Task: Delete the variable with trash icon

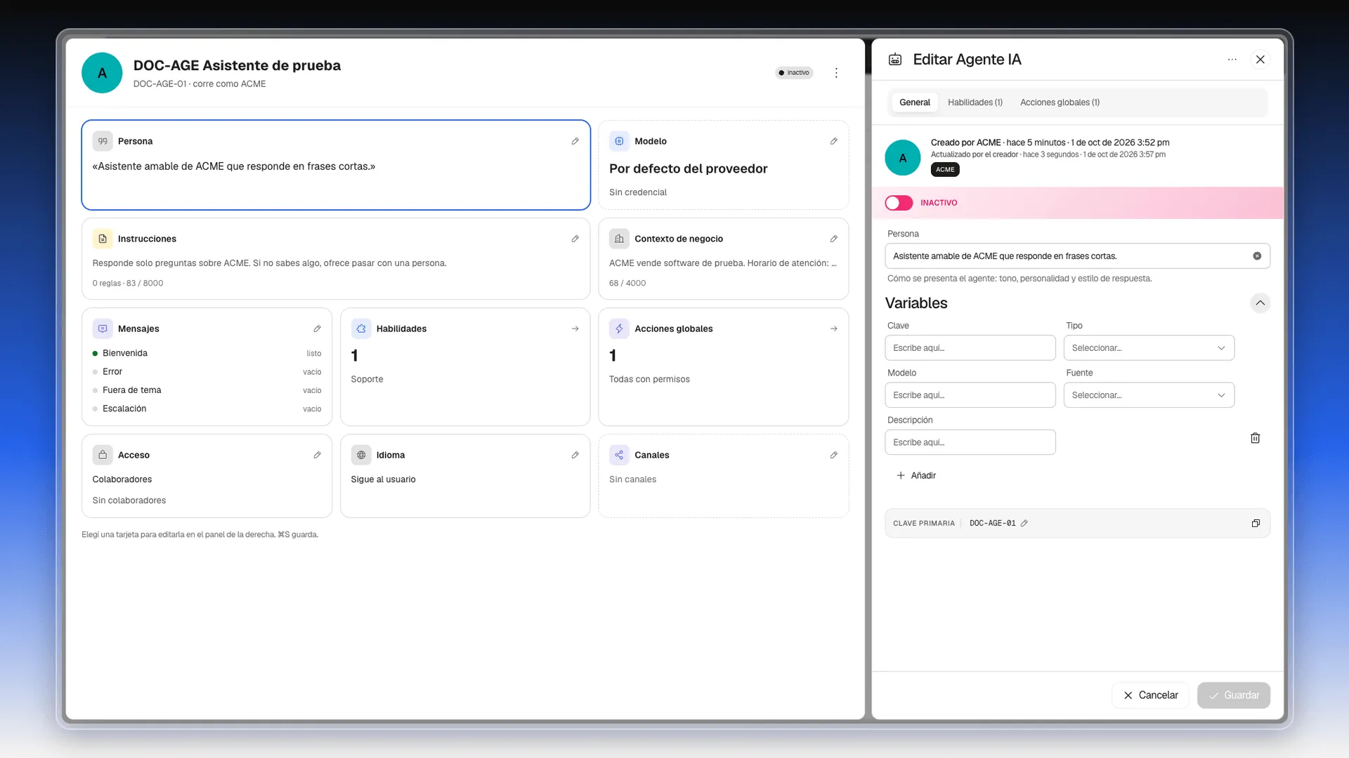Action: point(1255,438)
